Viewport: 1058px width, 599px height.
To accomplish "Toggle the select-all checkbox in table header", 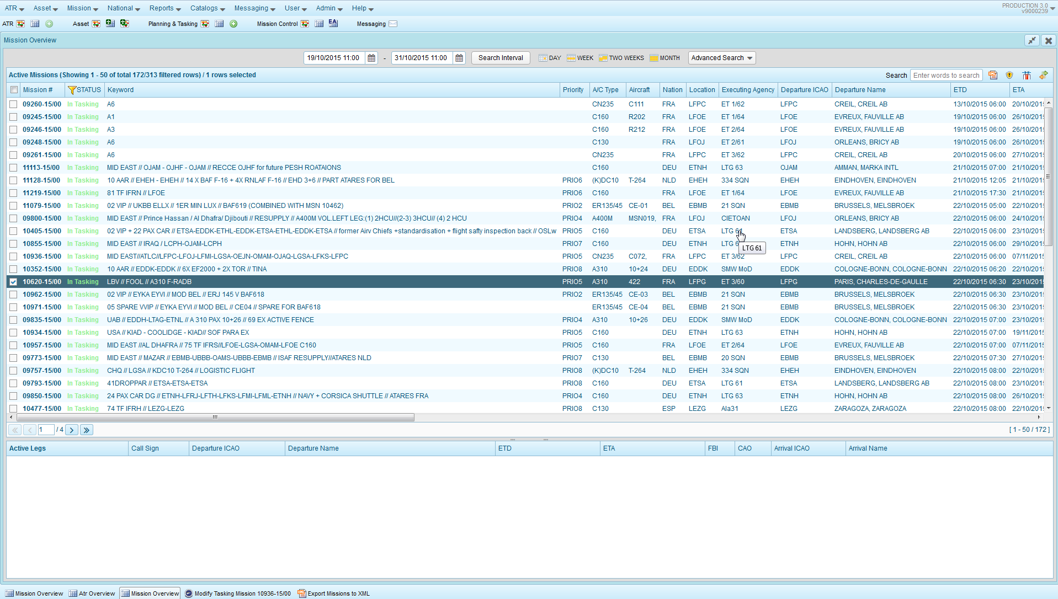I will 14,90.
